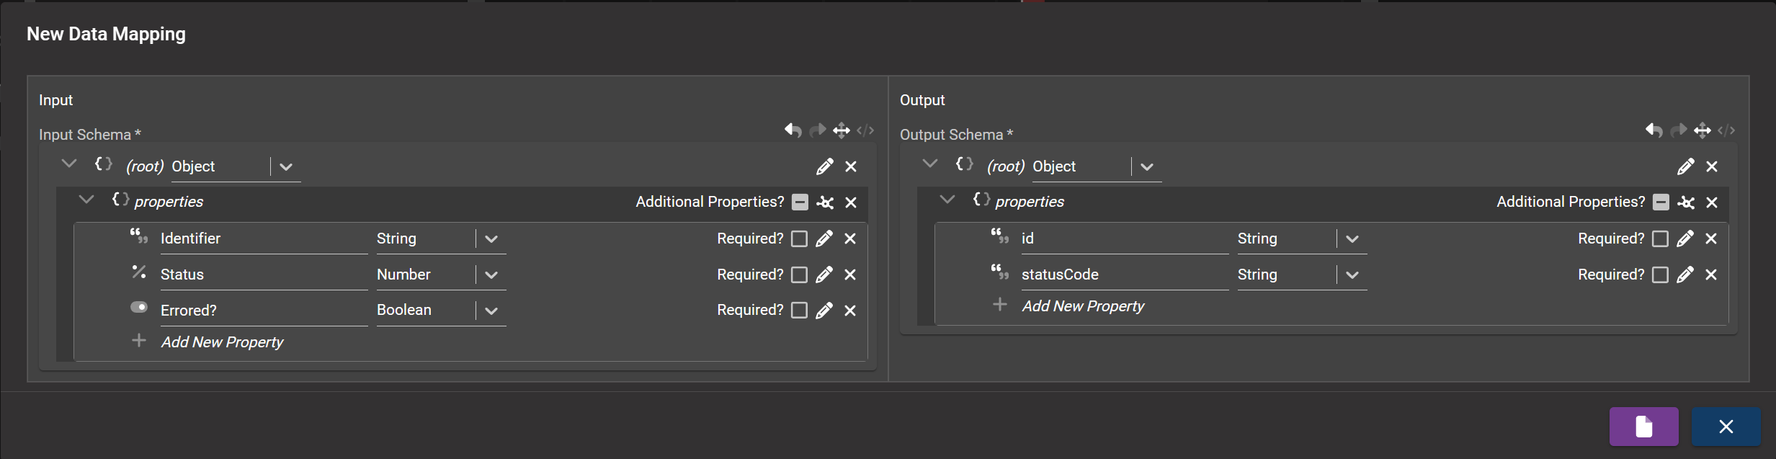This screenshot has width=1776, height=459.
Task: Collapse Output properties section
Action: [947, 199]
